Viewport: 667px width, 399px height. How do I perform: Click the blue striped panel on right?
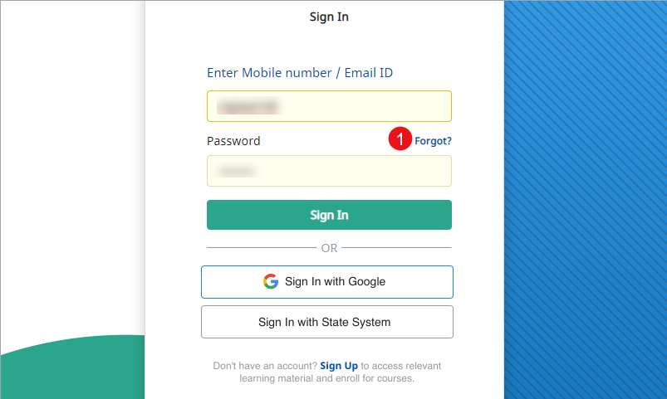[585, 199]
